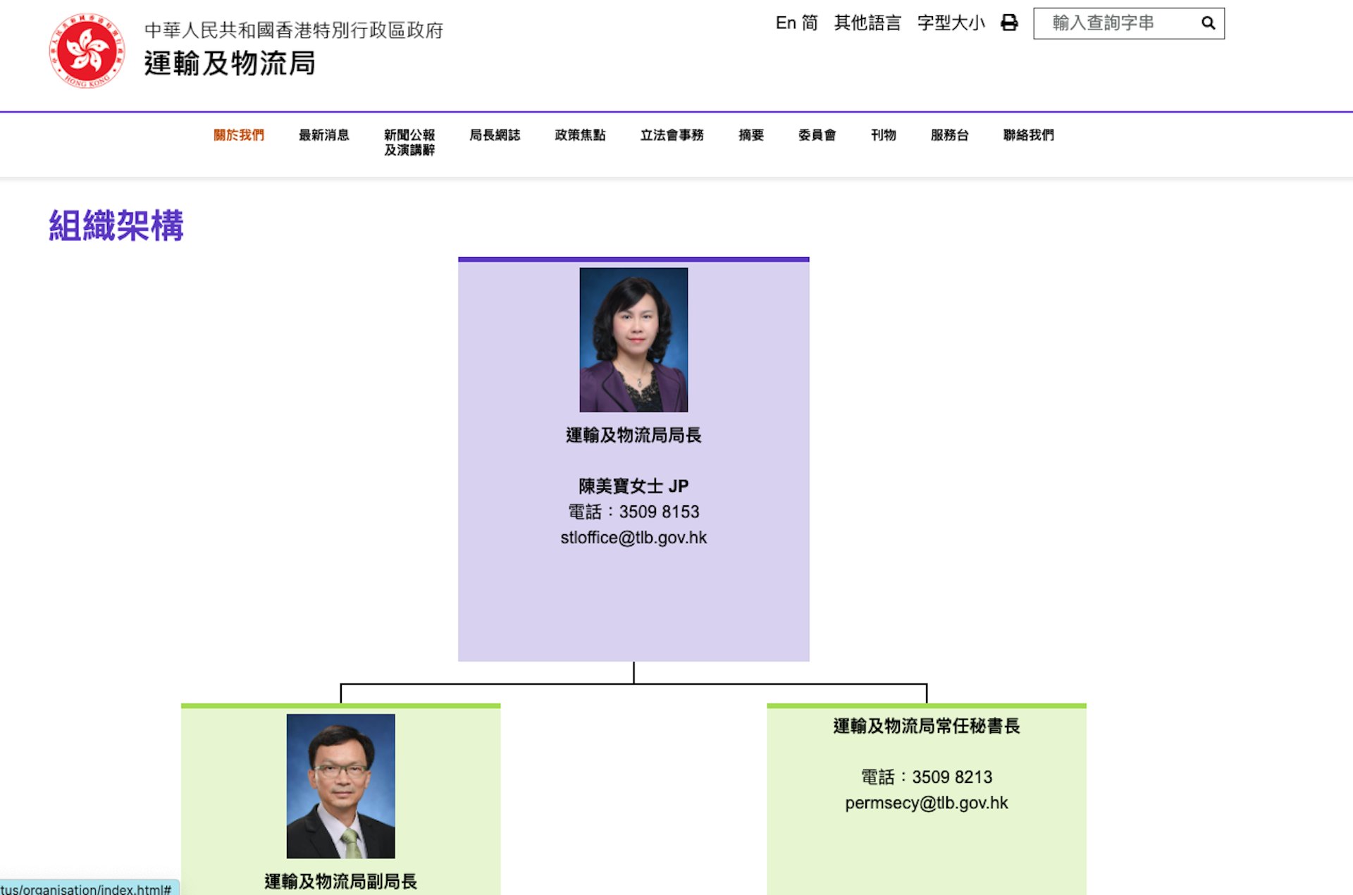Open the 政策焦點 menu item
This screenshot has height=895, width=1353.
(x=580, y=135)
